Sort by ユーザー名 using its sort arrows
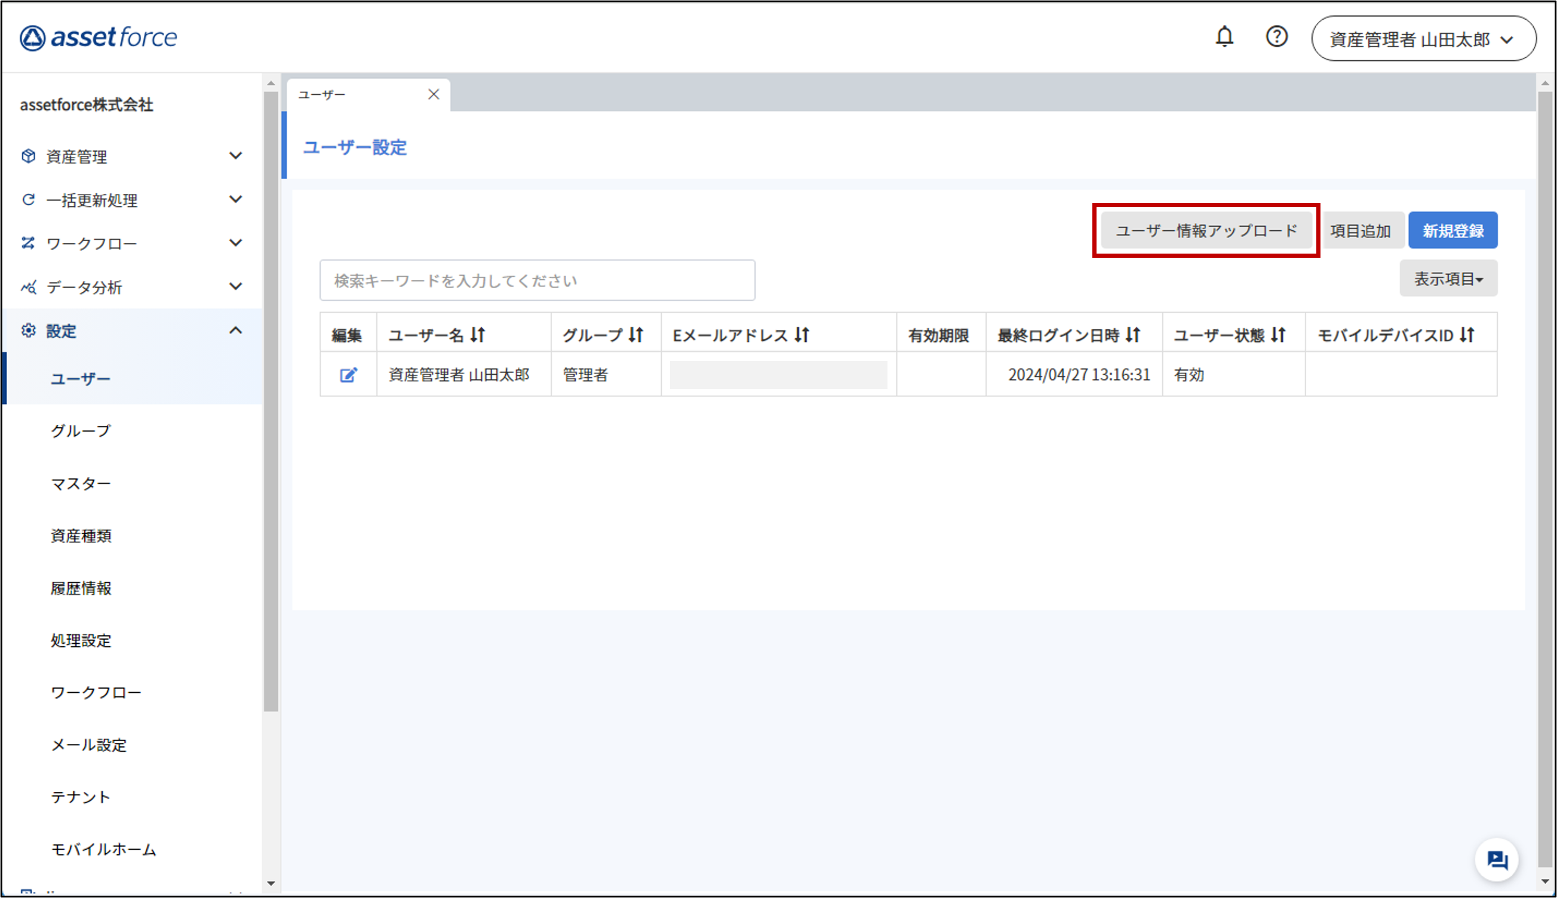This screenshot has height=898, width=1557. [x=478, y=335]
